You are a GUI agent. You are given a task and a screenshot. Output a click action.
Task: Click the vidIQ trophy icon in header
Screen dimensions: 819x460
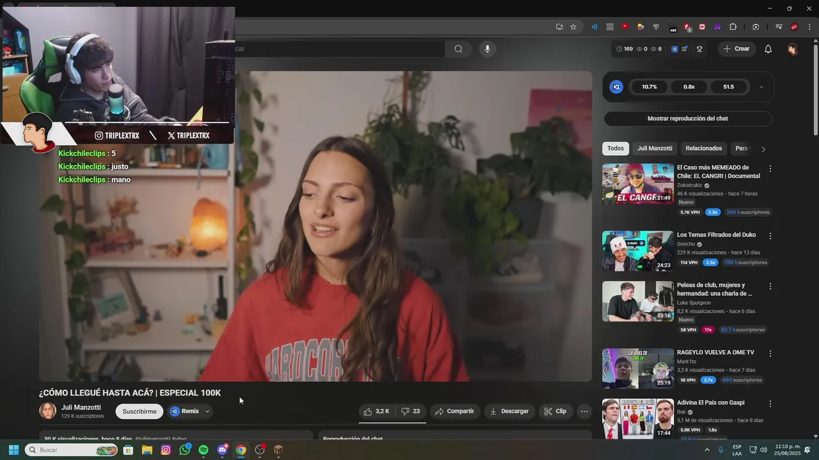[x=699, y=49]
